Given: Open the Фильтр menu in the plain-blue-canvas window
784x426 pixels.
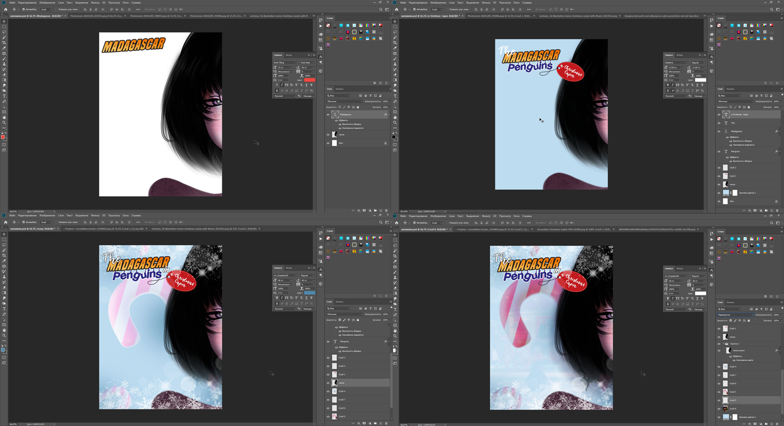Looking at the screenshot, I should (486, 2).
